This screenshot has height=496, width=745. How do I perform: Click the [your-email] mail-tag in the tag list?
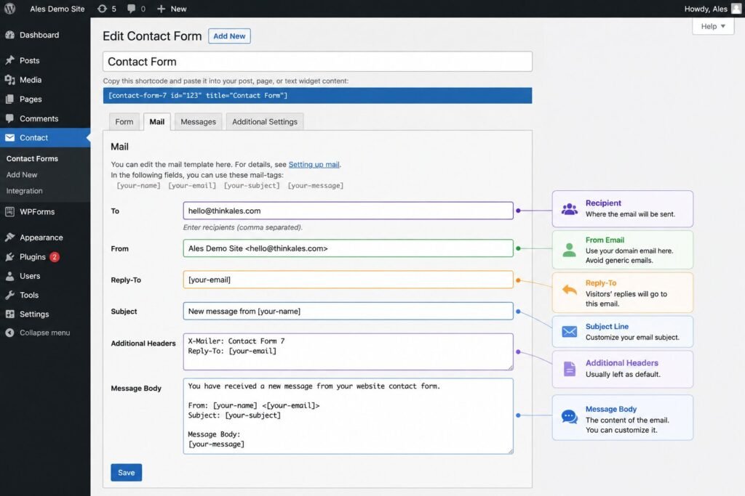click(x=192, y=185)
